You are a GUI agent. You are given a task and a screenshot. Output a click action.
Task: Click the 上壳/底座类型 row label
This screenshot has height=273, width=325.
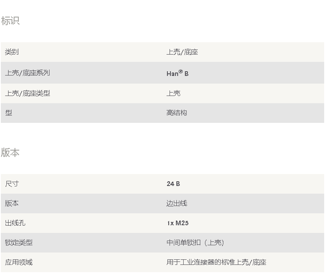coord(27,93)
